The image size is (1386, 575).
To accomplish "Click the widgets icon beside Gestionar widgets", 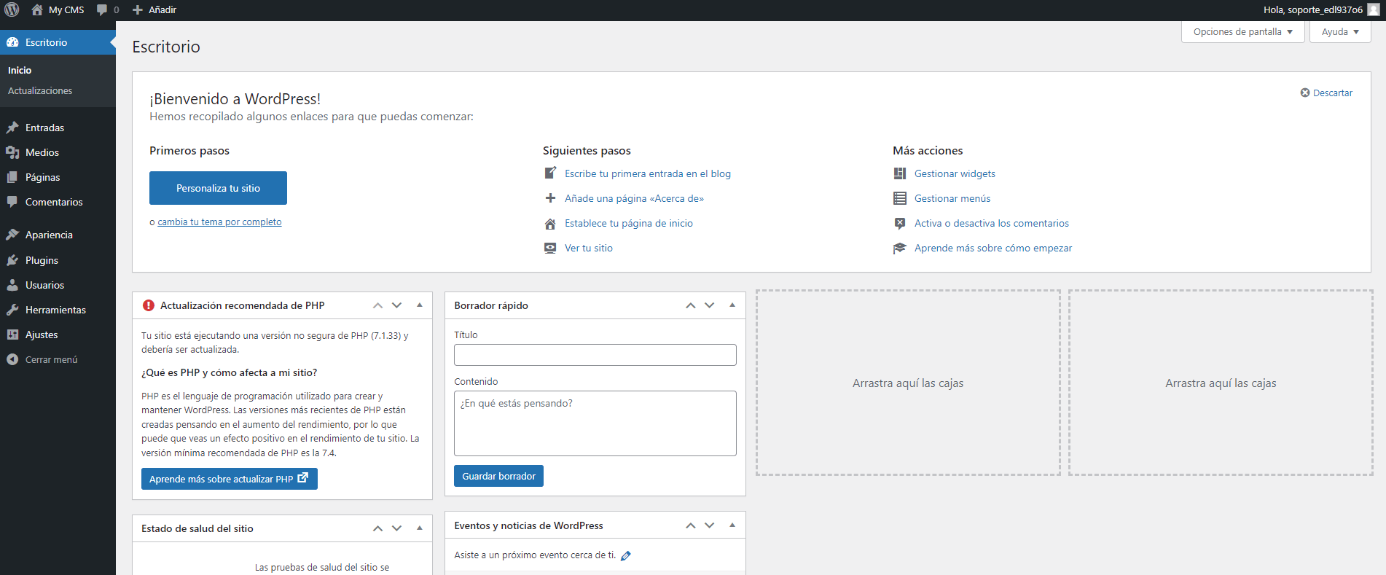I will tap(900, 173).
